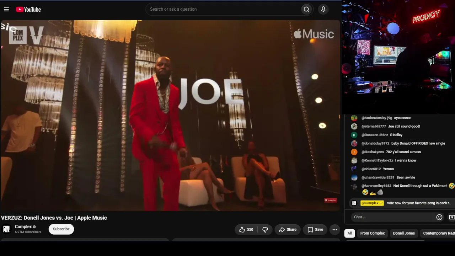Focus the live Chat message field
This screenshot has width=455, height=256.
click(393, 217)
